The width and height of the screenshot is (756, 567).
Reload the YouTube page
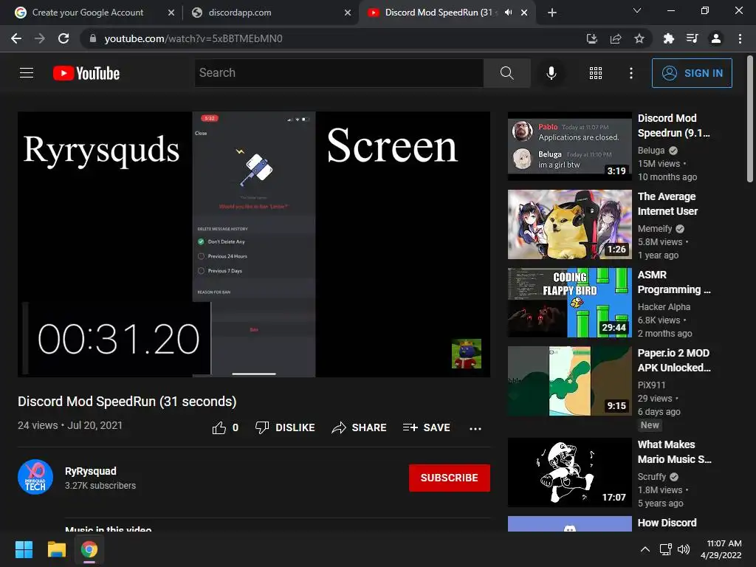pos(63,38)
